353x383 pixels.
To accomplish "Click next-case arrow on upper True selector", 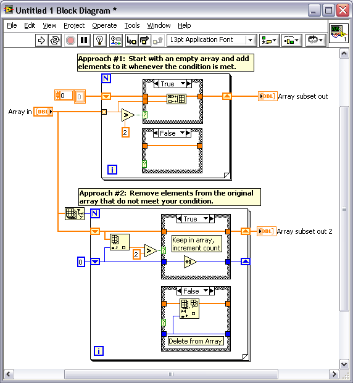I will pyautogui.click(x=189, y=84).
